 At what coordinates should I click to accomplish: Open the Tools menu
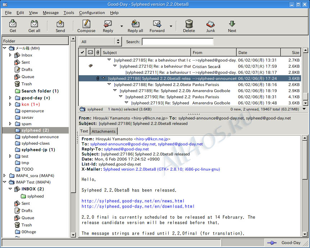[x=69, y=13]
